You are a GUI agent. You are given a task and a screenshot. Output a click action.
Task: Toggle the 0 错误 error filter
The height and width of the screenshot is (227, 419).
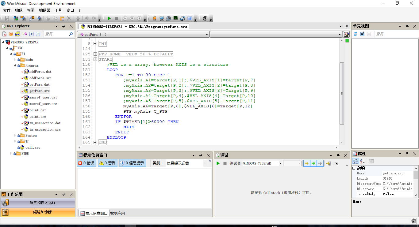click(x=87, y=163)
